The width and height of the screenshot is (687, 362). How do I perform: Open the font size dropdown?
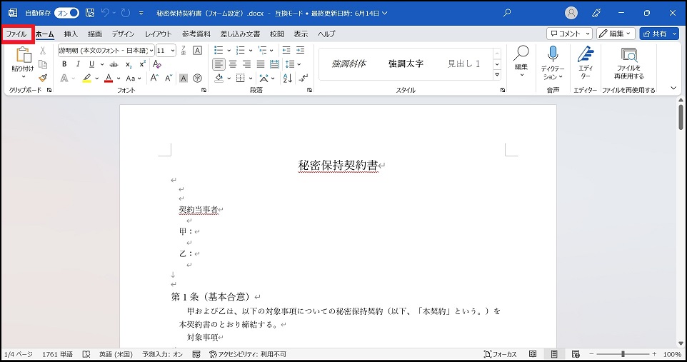173,51
